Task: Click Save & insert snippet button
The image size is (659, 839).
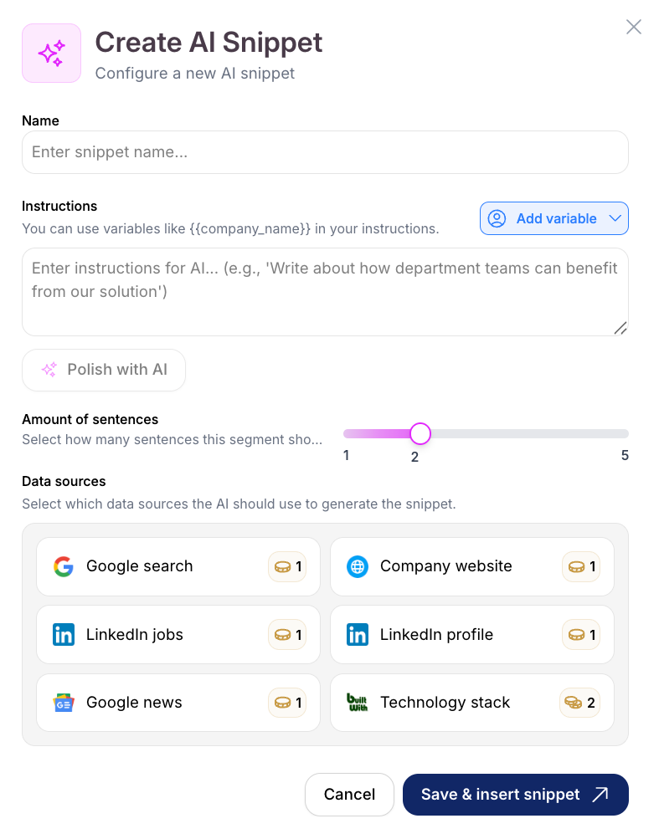Action: point(515,795)
